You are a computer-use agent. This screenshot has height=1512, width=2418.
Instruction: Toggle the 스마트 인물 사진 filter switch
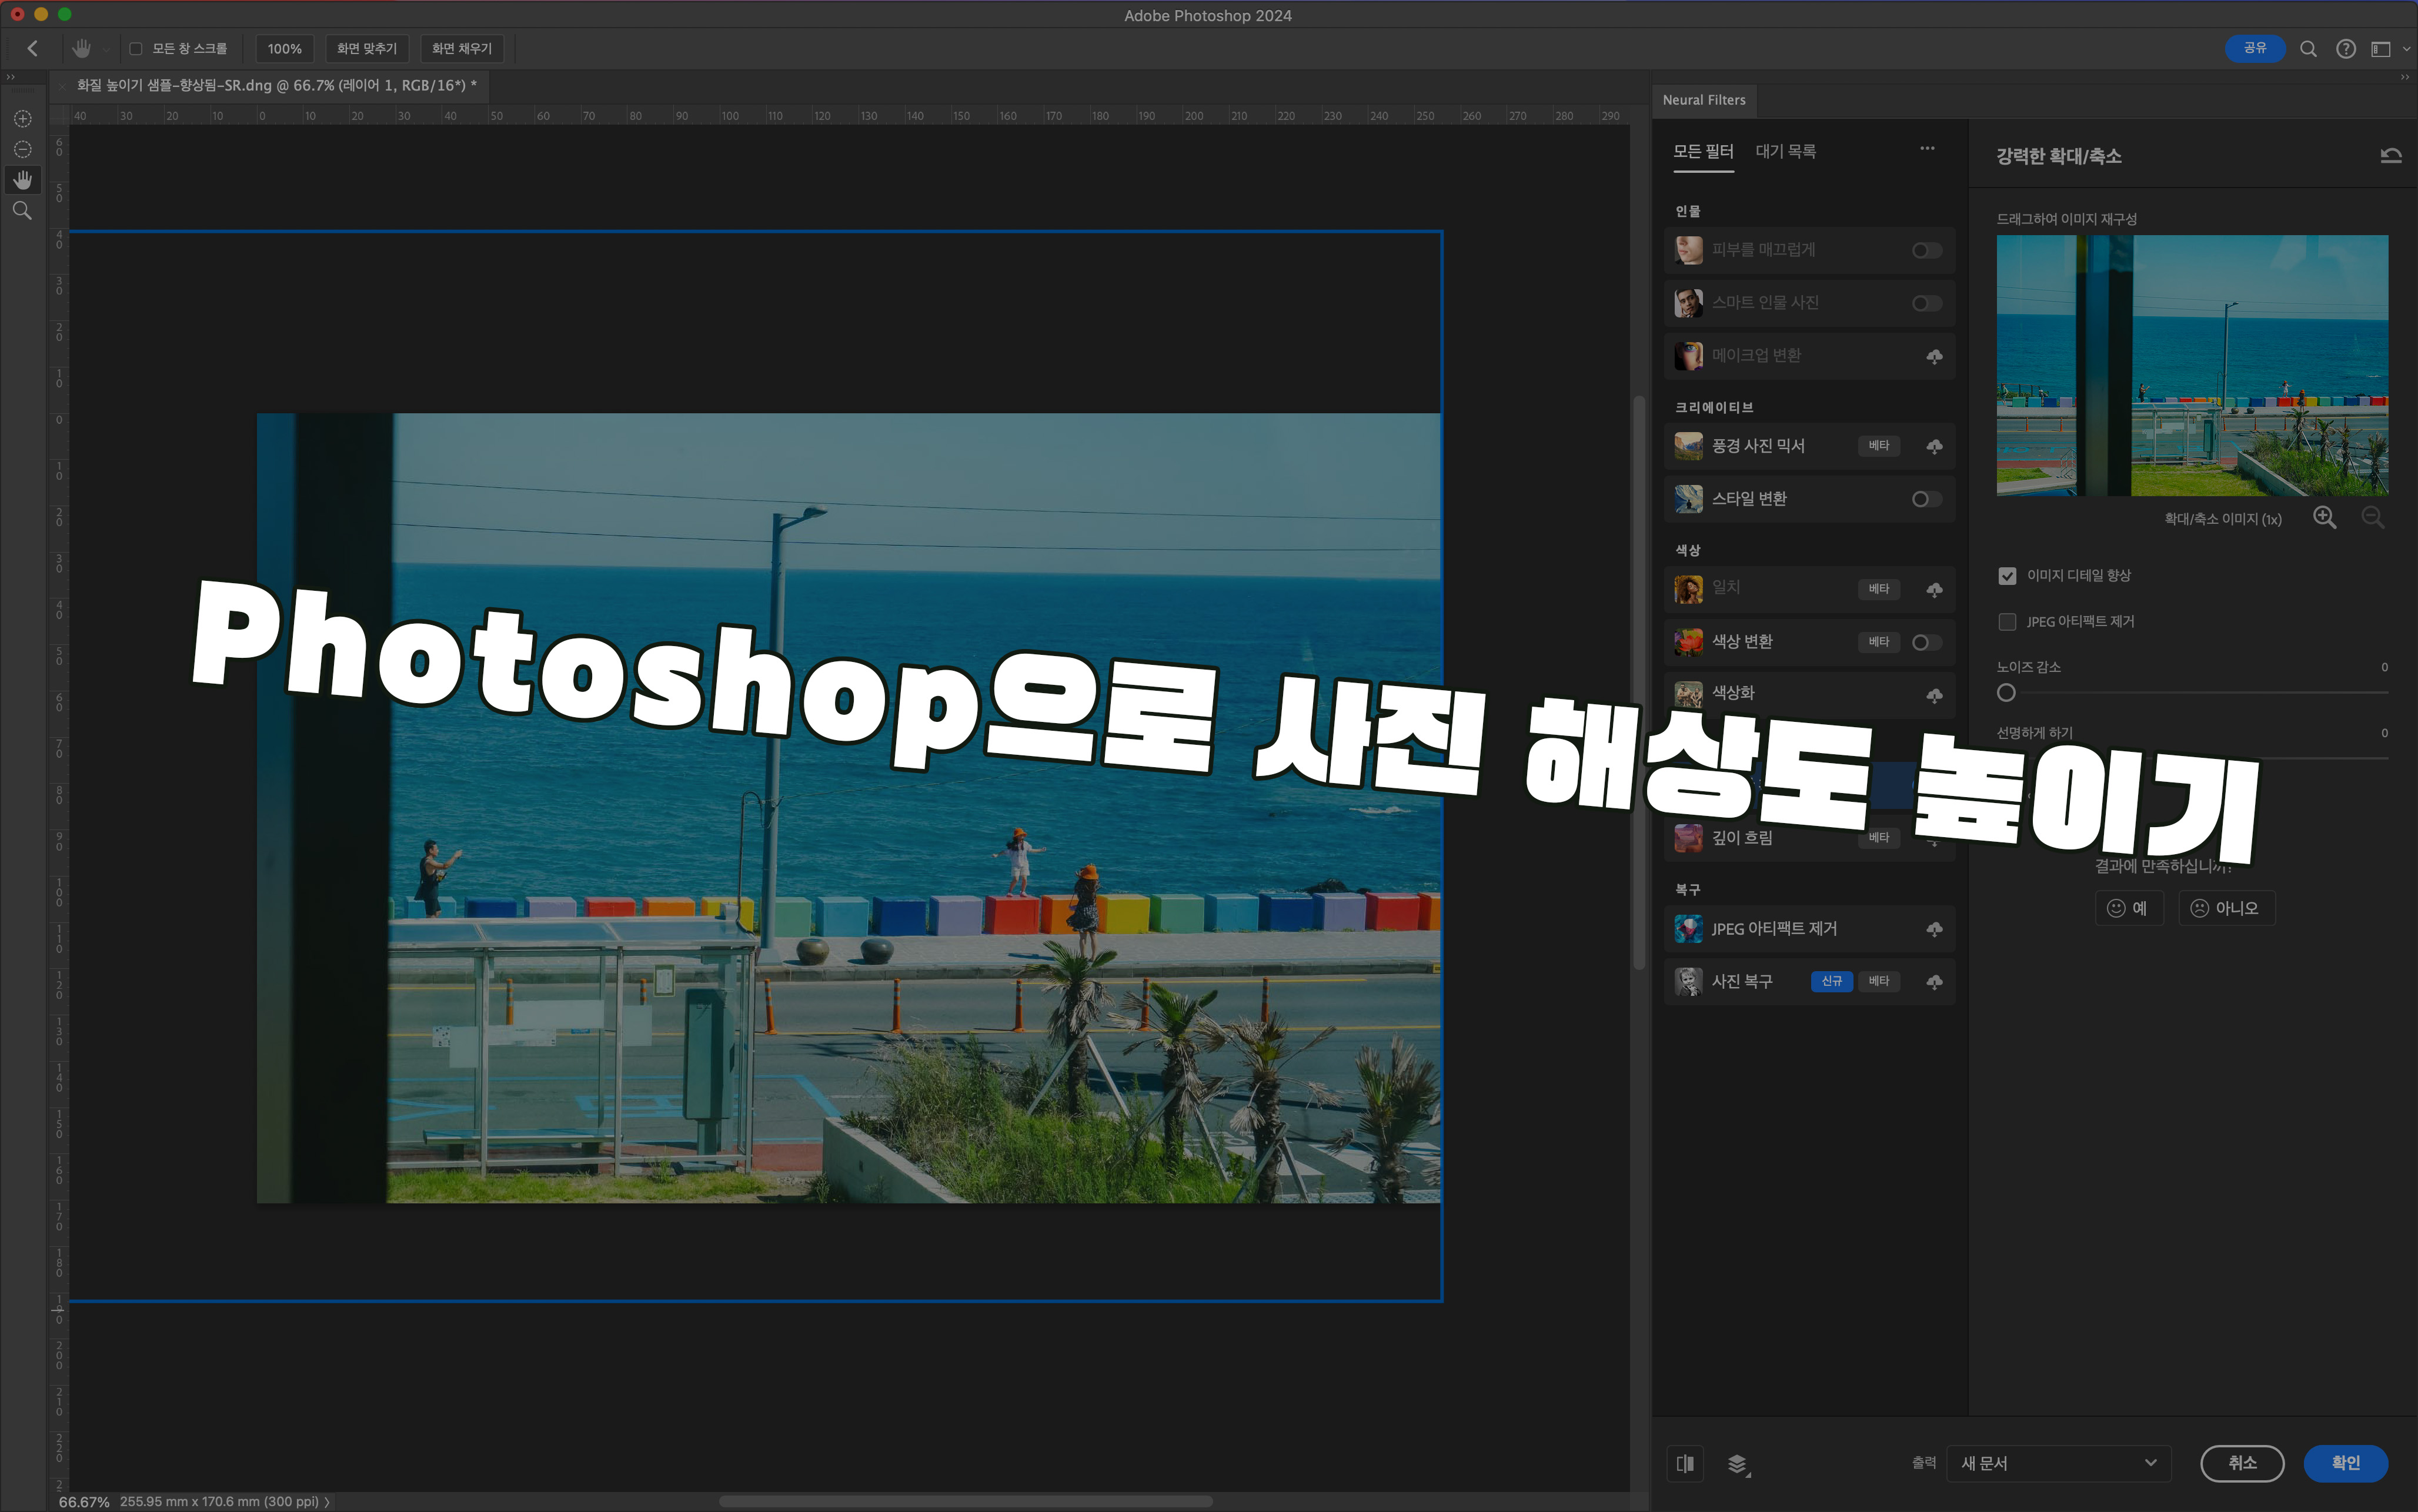tap(1927, 303)
